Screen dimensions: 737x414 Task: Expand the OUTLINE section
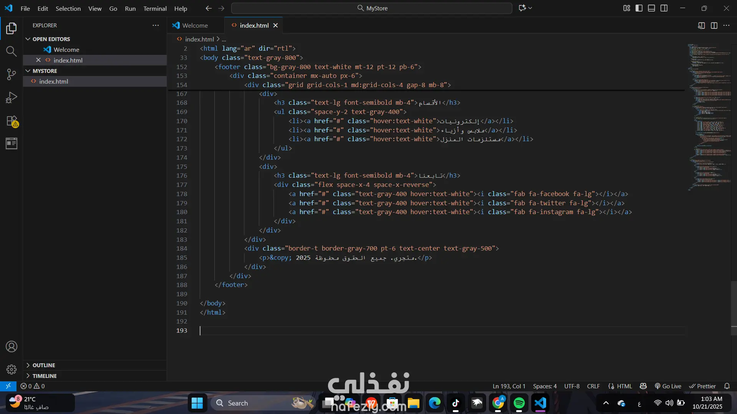pos(44,365)
